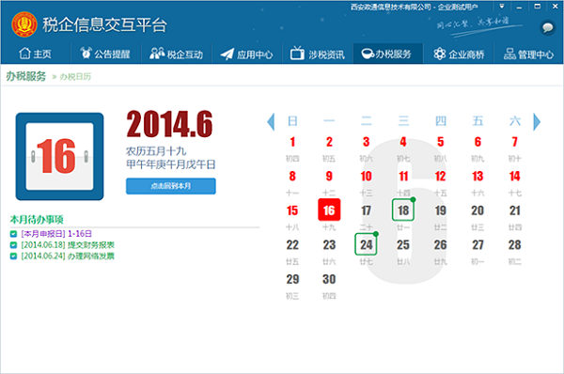Select the 办税服务 tab

pos(387,54)
